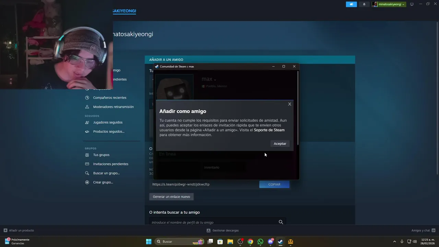Click person icon beside Jugadores seguidos
Image resolution: width=439 pixels, height=247 pixels.
pyautogui.click(x=87, y=122)
